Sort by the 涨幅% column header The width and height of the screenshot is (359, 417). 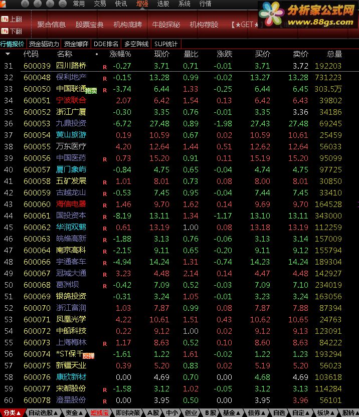120,54
